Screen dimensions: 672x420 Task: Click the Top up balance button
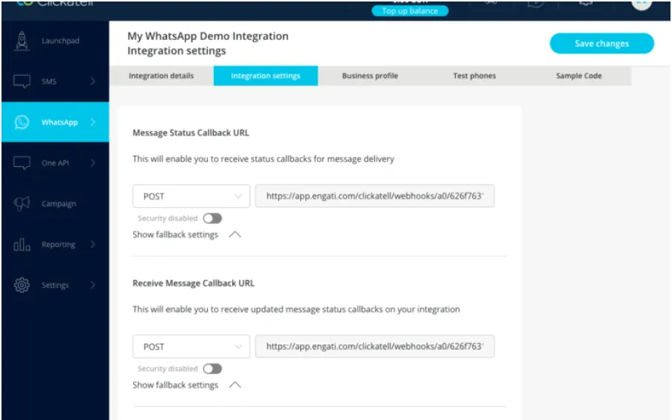(410, 11)
